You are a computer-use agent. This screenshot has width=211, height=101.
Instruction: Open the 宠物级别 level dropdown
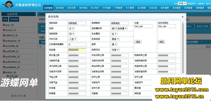click(x=71, y=34)
